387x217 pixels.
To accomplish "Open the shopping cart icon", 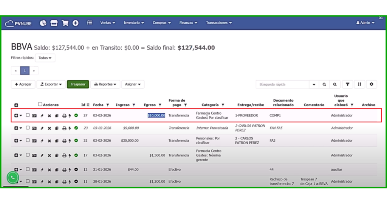I will pyautogui.click(x=65, y=23).
